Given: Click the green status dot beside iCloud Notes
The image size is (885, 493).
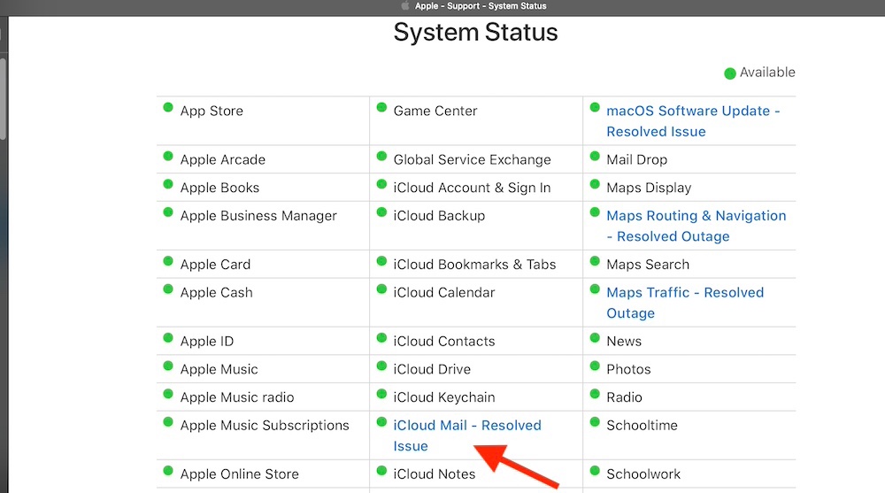Looking at the screenshot, I should pos(381,470).
